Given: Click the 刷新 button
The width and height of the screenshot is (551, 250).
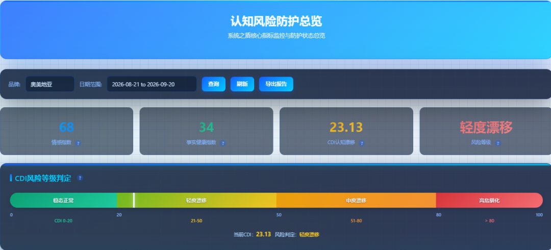Looking at the screenshot, I should [x=242, y=84].
